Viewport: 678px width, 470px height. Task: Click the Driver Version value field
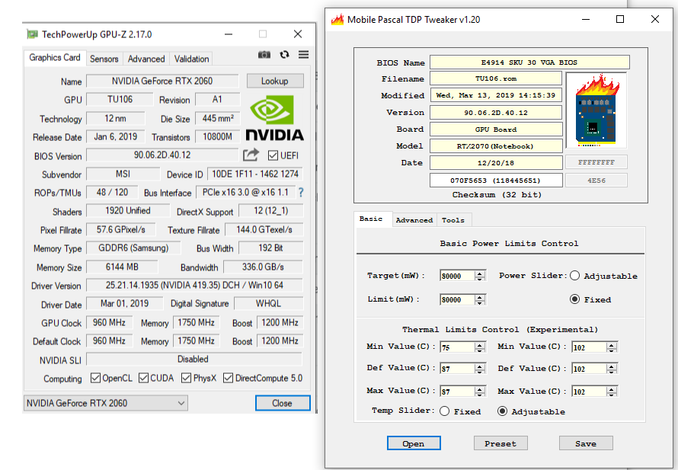click(194, 285)
